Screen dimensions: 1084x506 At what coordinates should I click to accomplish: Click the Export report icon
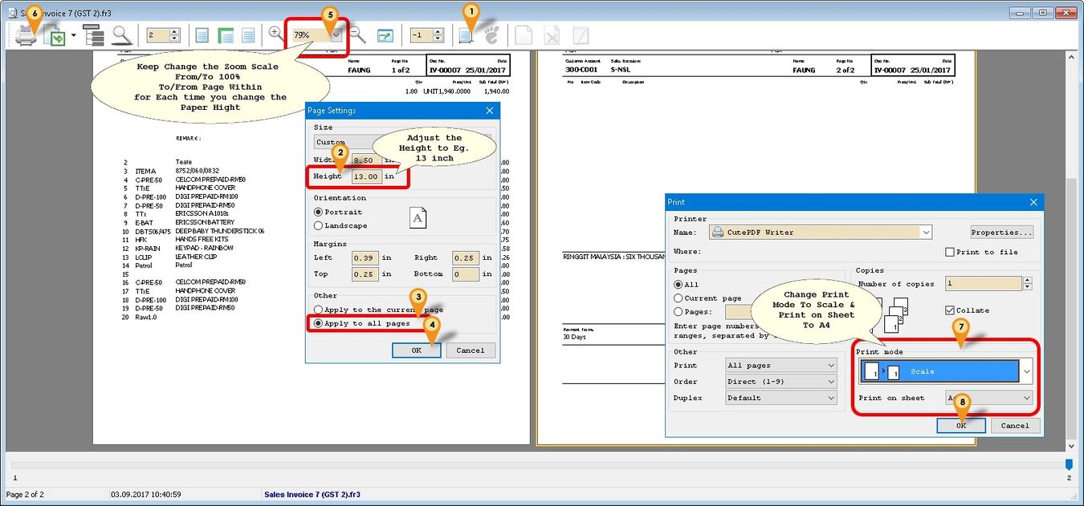point(56,36)
